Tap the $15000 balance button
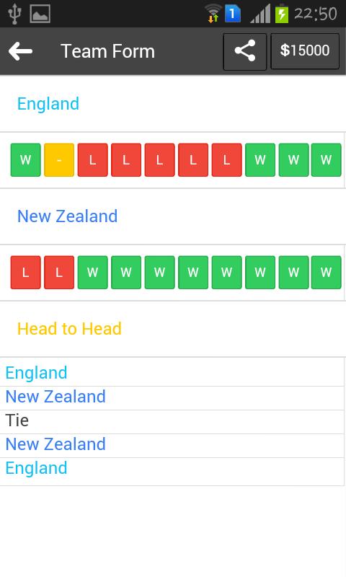Image resolution: width=346 pixels, height=577 pixels. click(x=305, y=51)
